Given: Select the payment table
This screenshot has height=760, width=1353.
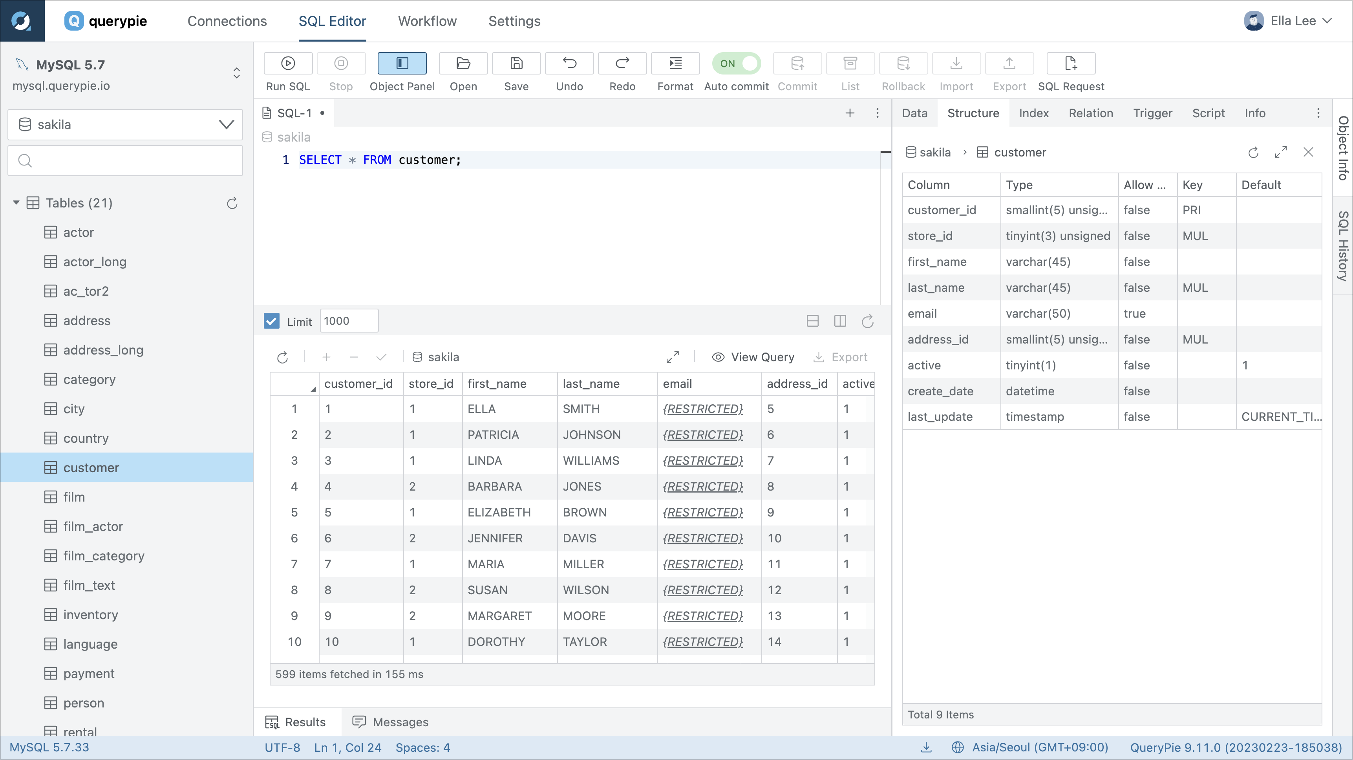Looking at the screenshot, I should [x=127, y=673].
